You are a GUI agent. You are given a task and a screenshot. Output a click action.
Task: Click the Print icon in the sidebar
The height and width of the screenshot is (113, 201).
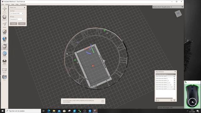click(x=4, y=77)
